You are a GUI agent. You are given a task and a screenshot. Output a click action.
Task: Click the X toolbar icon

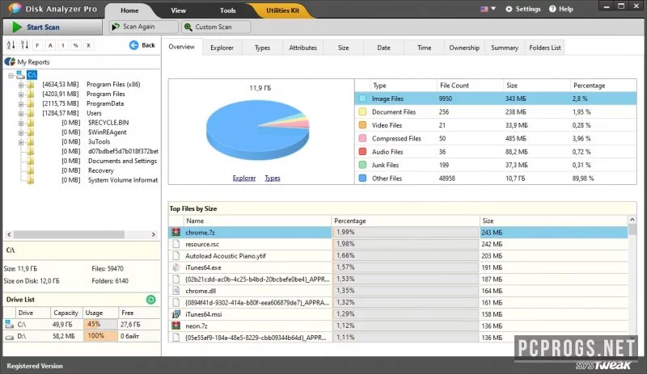click(88, 45)
